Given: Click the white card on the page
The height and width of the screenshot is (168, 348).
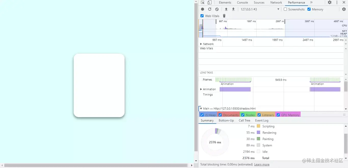Looking at the screenshot, I should [x=99, y=85].
